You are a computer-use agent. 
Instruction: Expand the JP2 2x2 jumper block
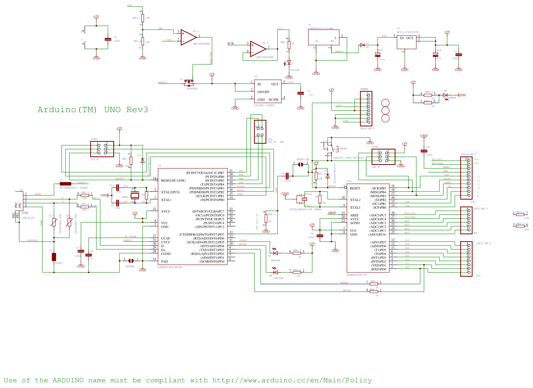[x=260, y=132]
